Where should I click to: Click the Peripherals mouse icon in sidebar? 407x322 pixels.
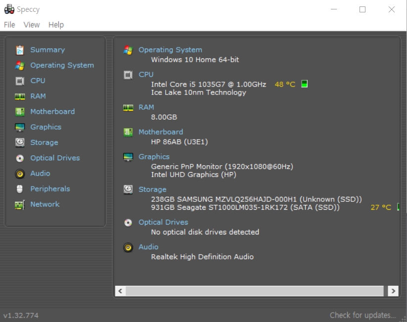click(x=20, y=189)
